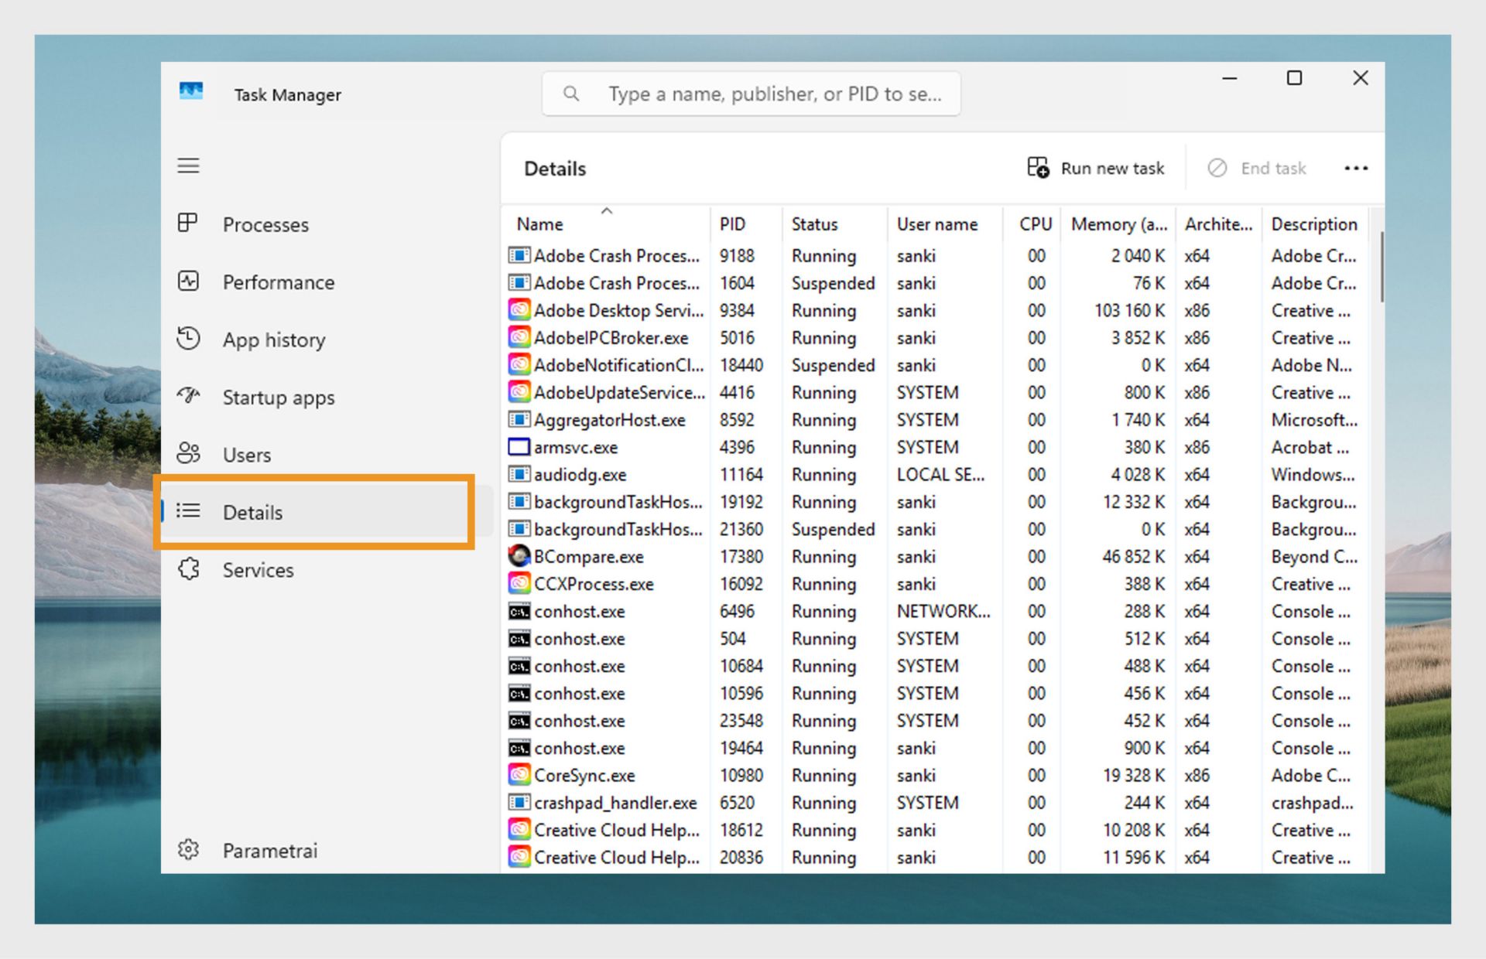This screenshot has width=1486, height=959.
Task: Click the Task Manager app icon
Action: [x=191, y=92]
